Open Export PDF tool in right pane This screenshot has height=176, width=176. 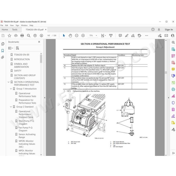pos(173,49)
